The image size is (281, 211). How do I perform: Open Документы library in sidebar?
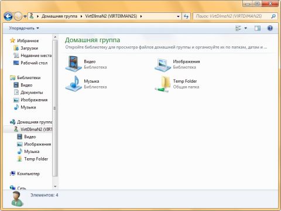pos(32,93)
